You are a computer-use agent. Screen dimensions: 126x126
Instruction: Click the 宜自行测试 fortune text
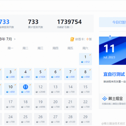(x=114, y=74)
